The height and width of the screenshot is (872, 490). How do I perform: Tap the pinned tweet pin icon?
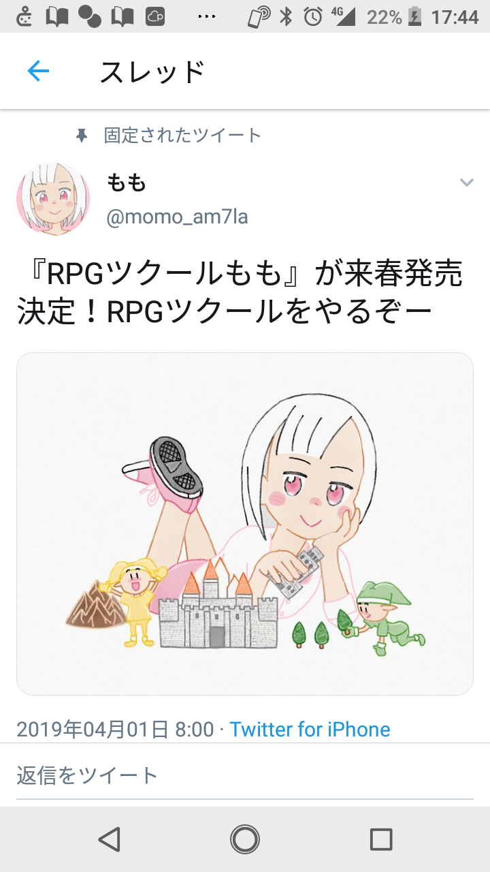[82, 136]
